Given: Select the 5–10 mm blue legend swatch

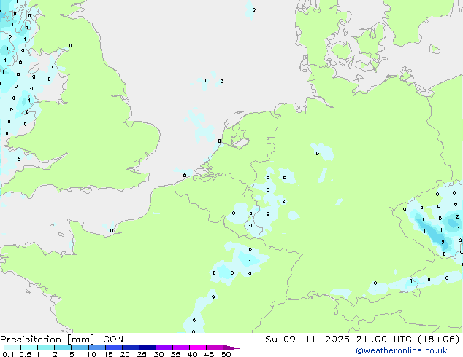Looking at the screenshot, I should (80, 348).
